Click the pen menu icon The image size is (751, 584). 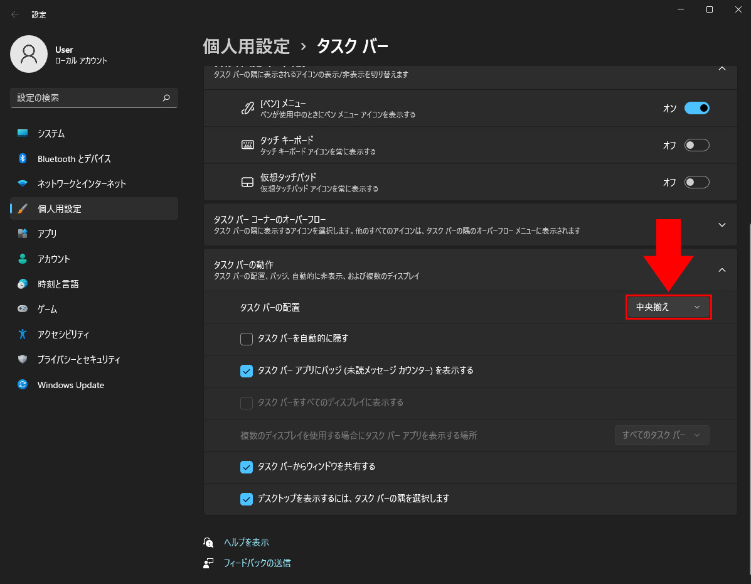click(248, 109)
